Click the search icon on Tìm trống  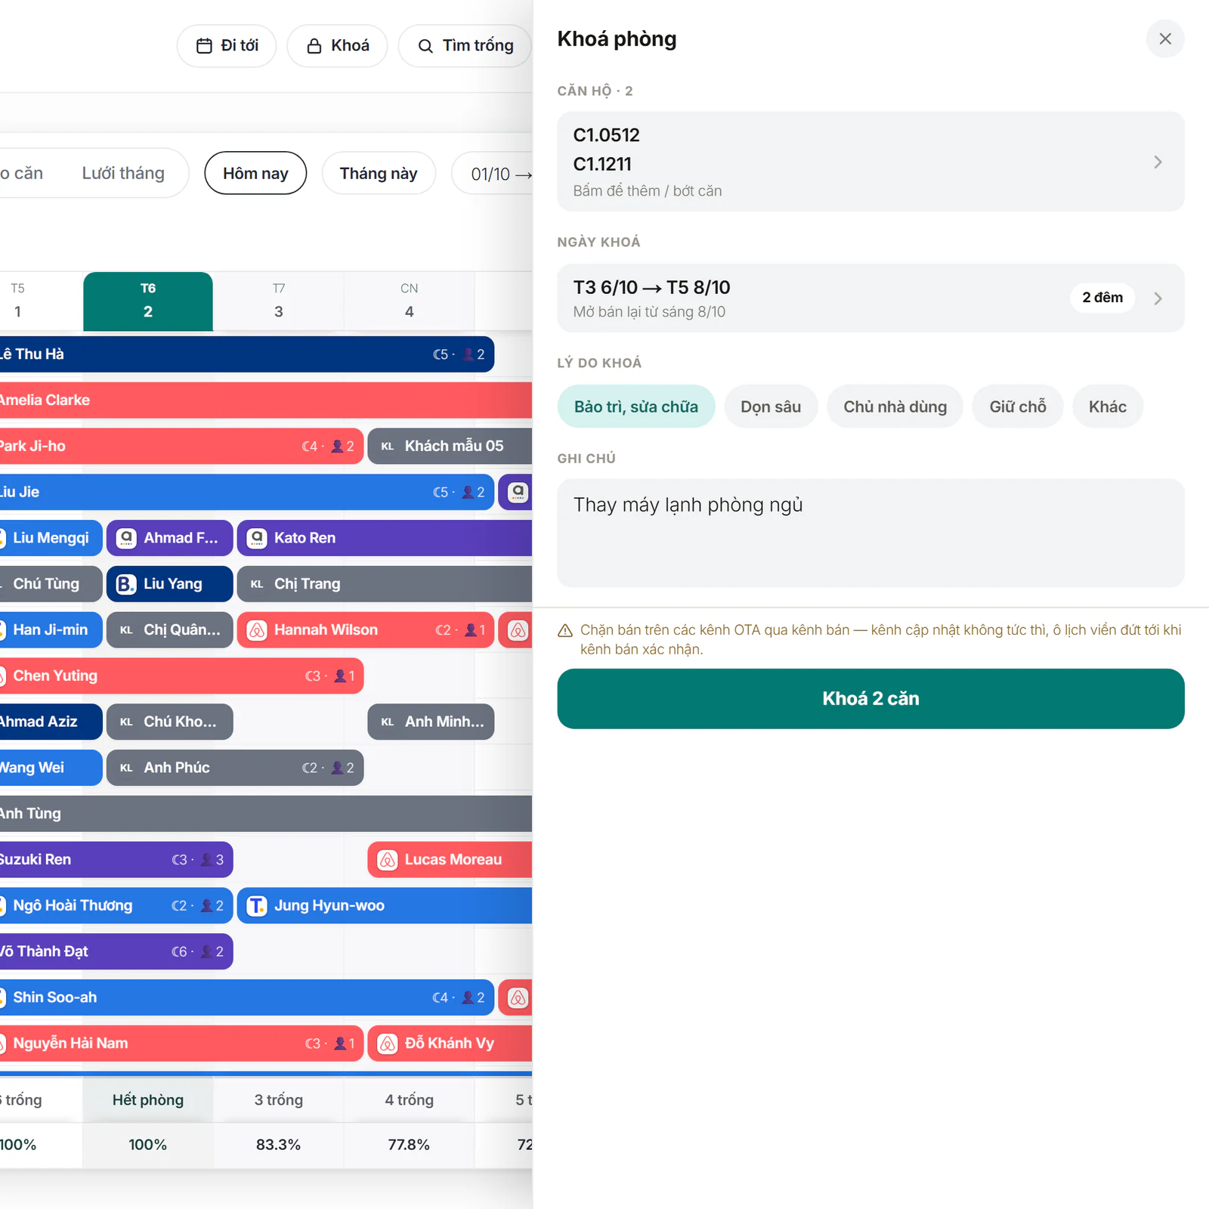425,46
